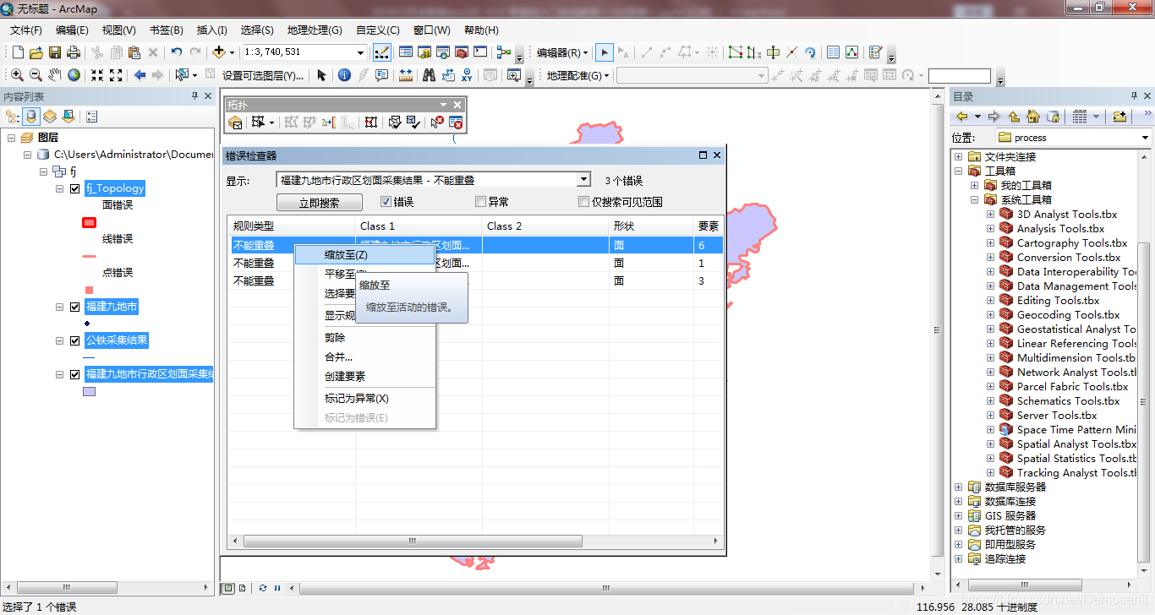Click 设置可选图层(Y)... button
This screenshot has width=1155, height=615.
coord(263,75)
